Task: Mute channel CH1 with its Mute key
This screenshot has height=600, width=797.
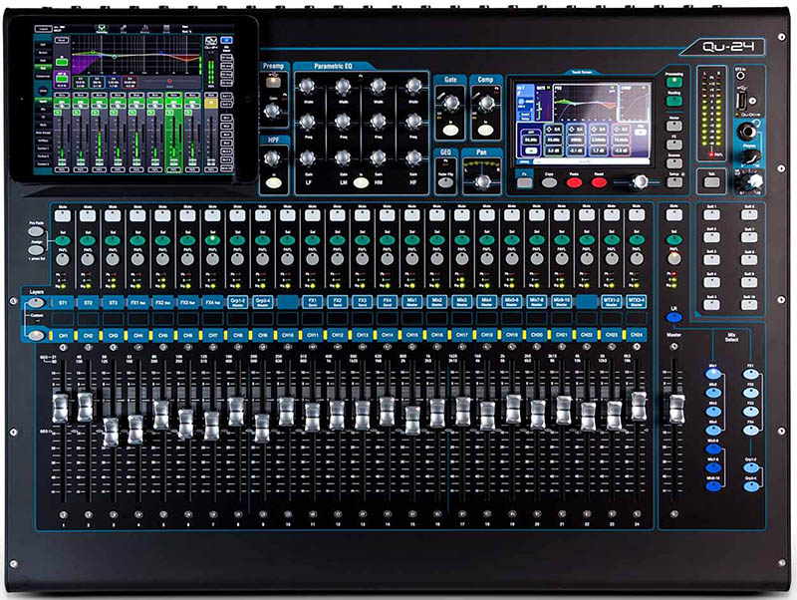Action: pos(63,215)
